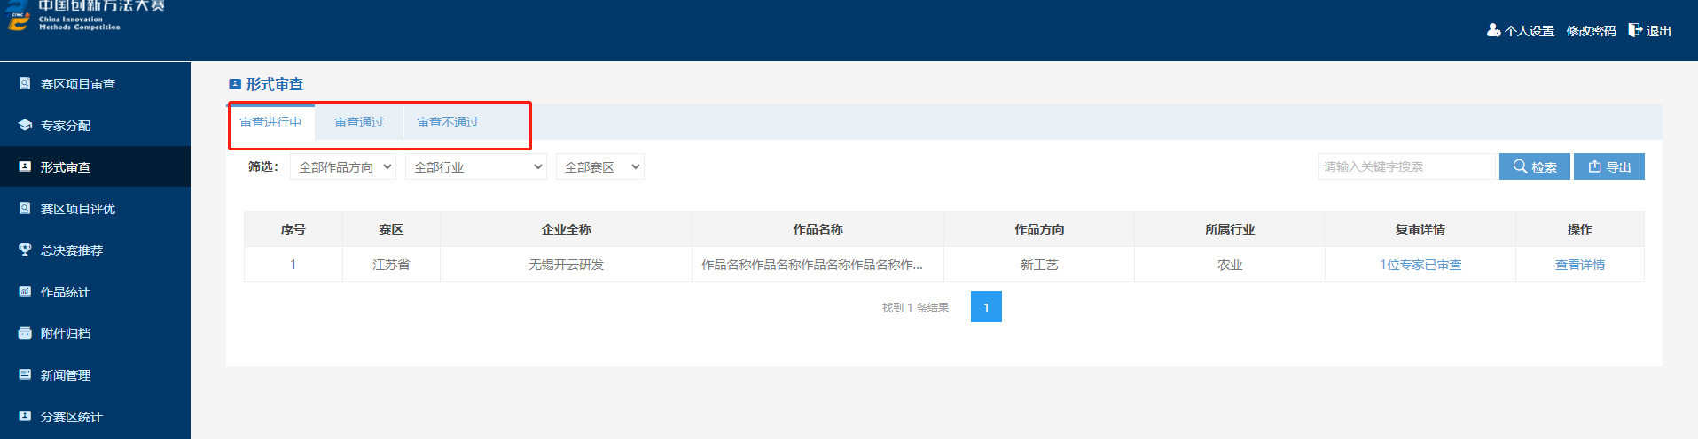Click 作品方向 column header
This screenshot has width=1698, height=439.
click(1039, 229)
